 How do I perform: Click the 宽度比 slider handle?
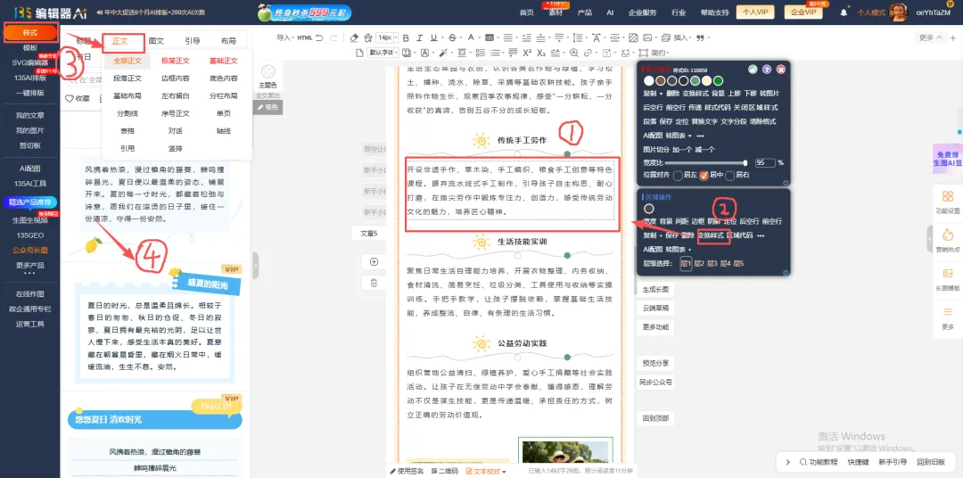coord(745,163)
